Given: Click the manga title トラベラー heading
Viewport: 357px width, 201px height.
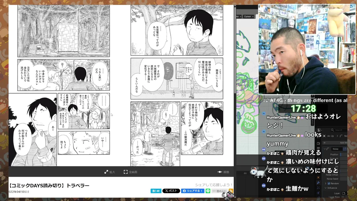Looking at the screenshot, I should [78, 186].
